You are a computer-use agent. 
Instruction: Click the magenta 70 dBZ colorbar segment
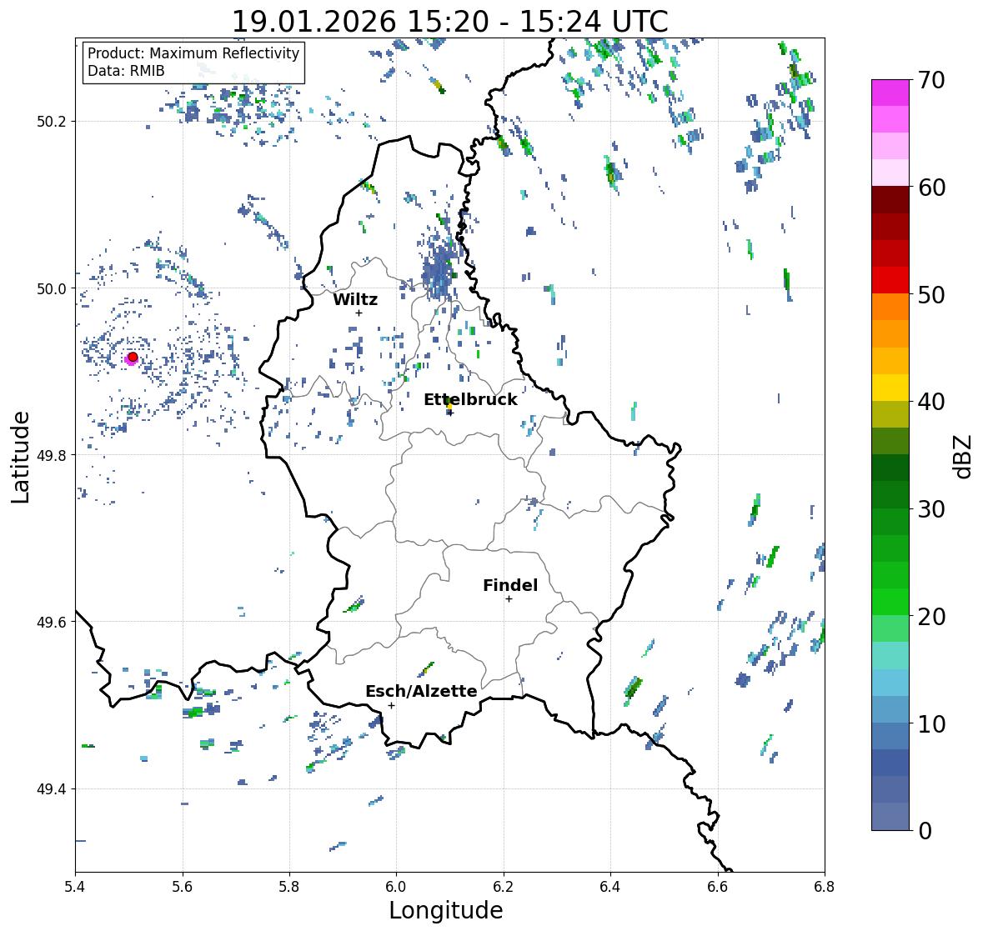890,93
